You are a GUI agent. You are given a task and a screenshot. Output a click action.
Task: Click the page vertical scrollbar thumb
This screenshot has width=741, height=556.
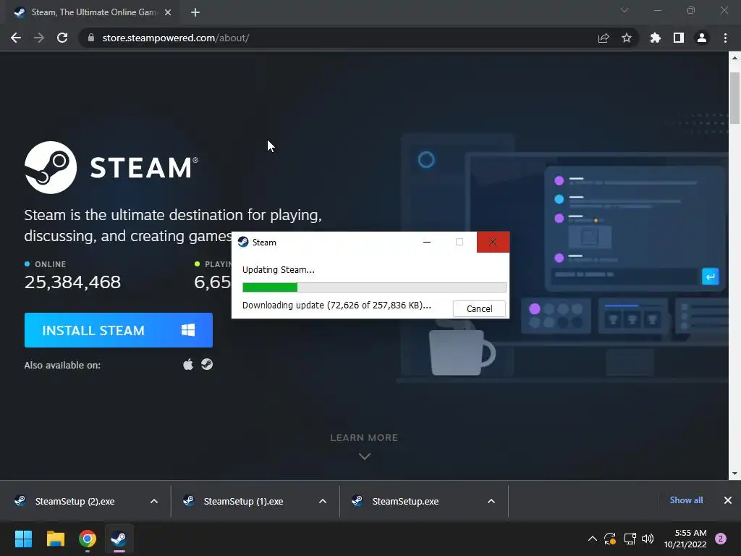(x=734, y=98)
